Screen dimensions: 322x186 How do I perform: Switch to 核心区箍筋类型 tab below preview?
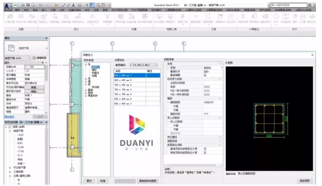[247, 174]
